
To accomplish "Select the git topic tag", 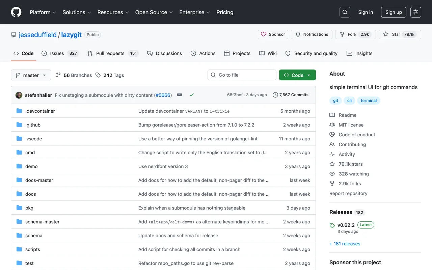I will (x=335, y=101).
